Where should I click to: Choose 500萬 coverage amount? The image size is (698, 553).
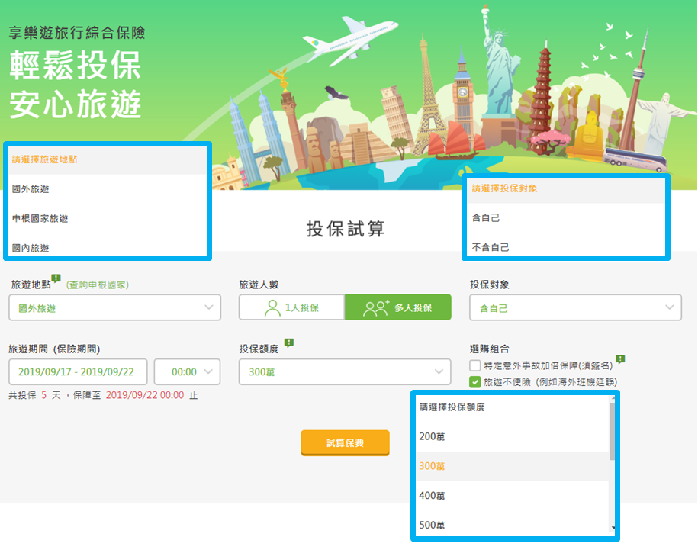point(513,525)
